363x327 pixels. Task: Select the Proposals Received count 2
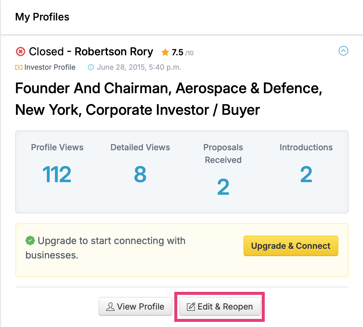point(223,187)
